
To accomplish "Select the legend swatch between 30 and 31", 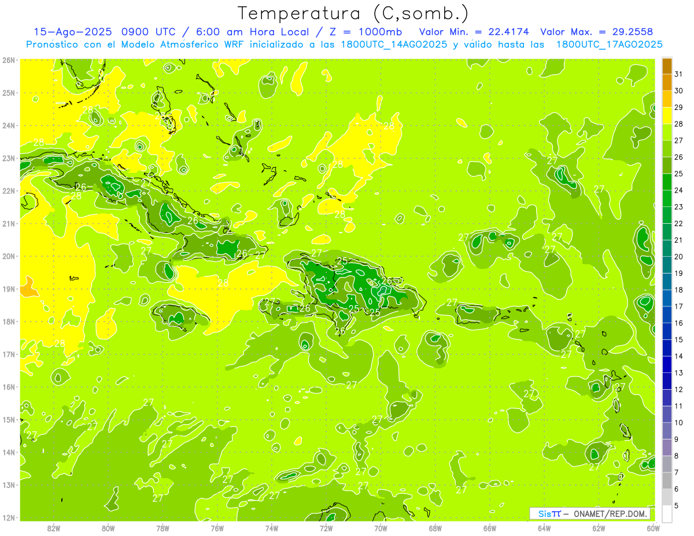I will [667, 82].
